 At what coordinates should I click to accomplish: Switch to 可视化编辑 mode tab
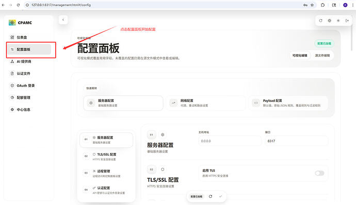click(x=300, y=55)
